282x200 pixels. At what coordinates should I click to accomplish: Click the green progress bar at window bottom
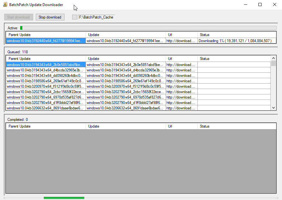(x=64, y=198)
